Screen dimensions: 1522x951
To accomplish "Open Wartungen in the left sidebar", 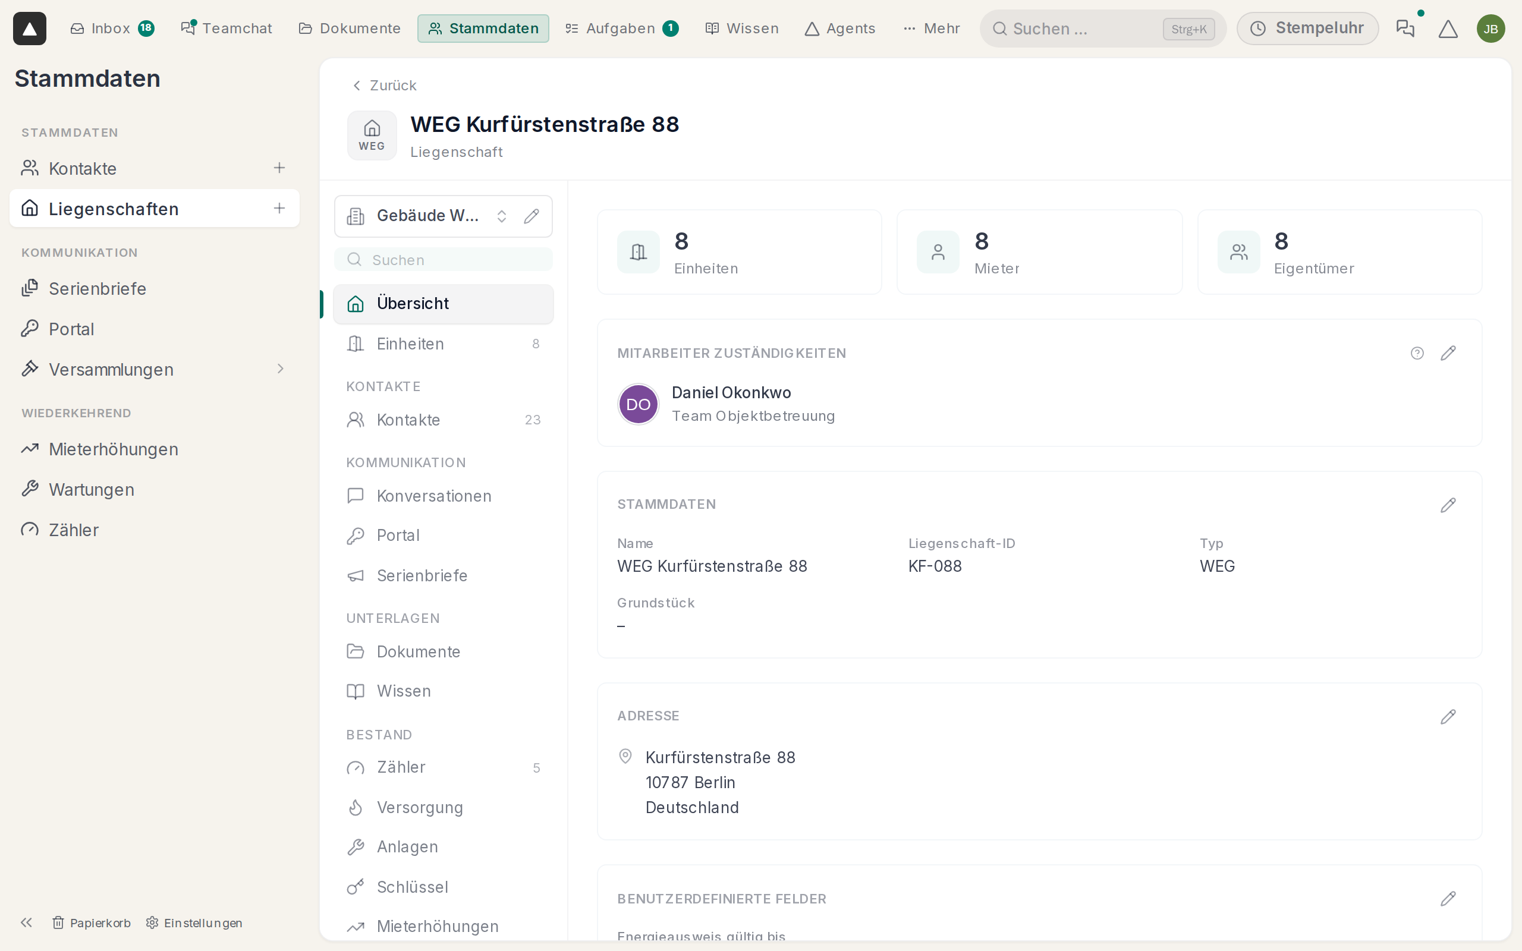I will 154,489.
